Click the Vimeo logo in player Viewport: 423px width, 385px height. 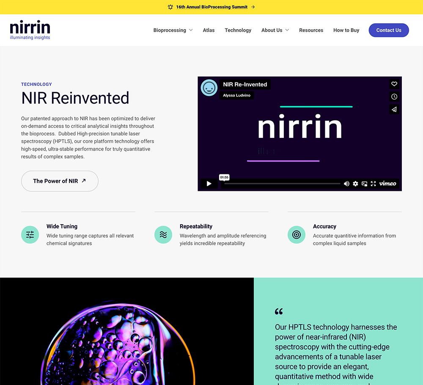coord(387,184)
